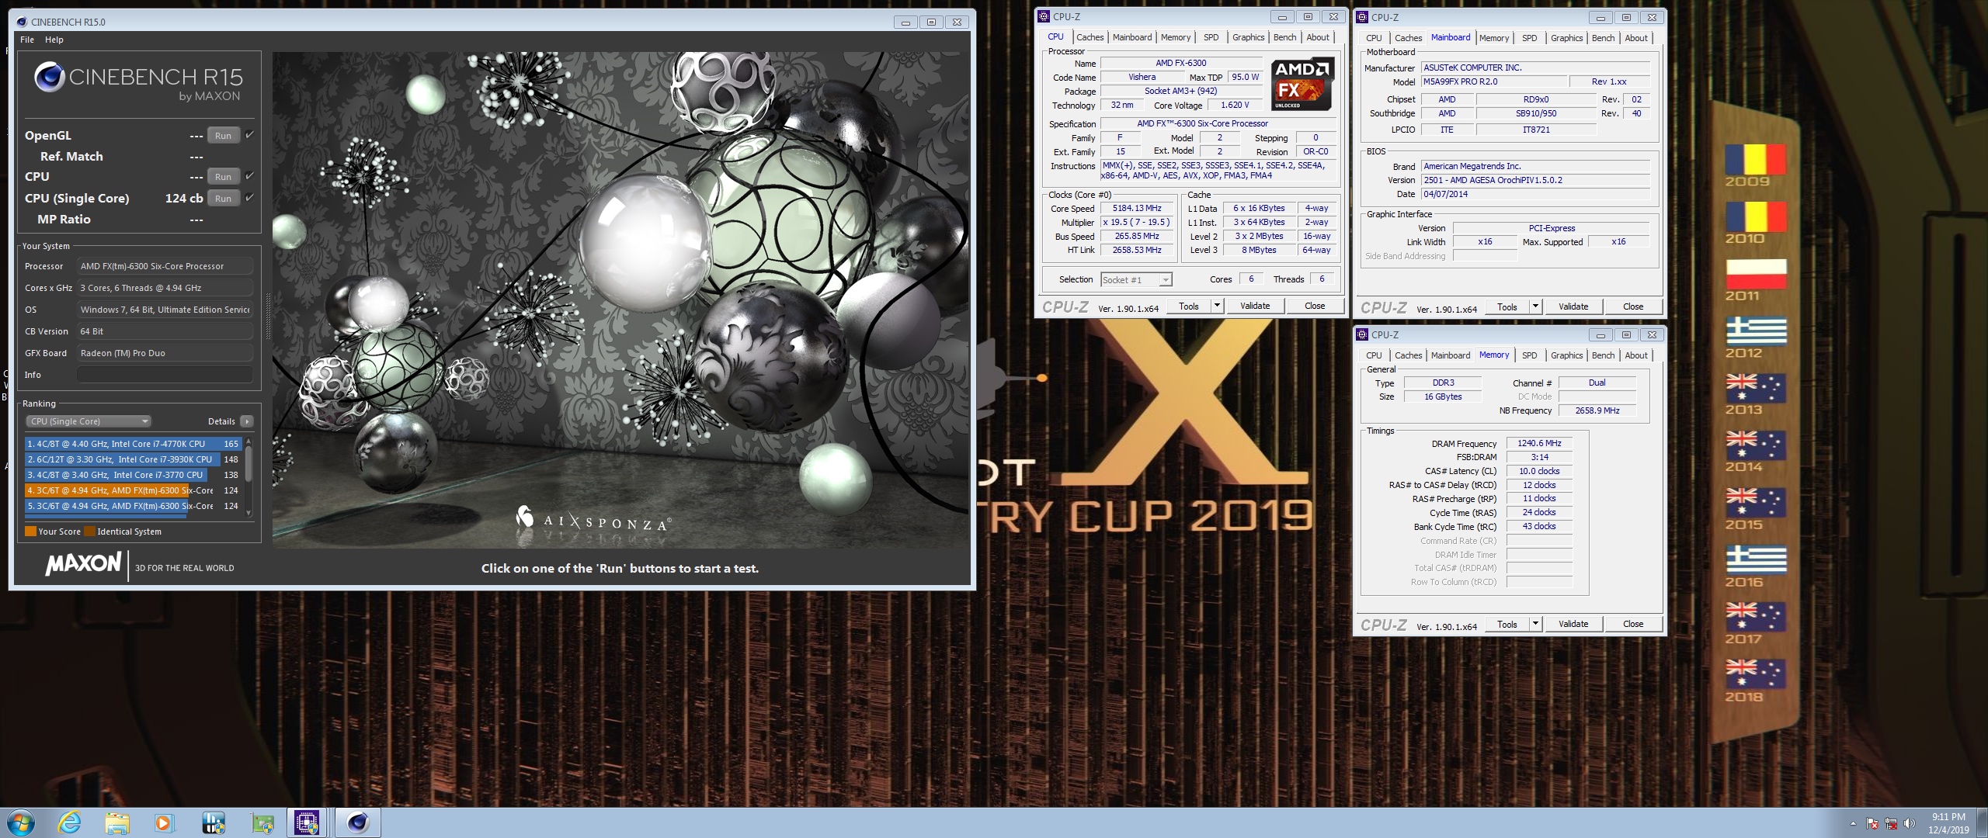
Task: Show hidden tray icons arrow
Action: 1853,823
